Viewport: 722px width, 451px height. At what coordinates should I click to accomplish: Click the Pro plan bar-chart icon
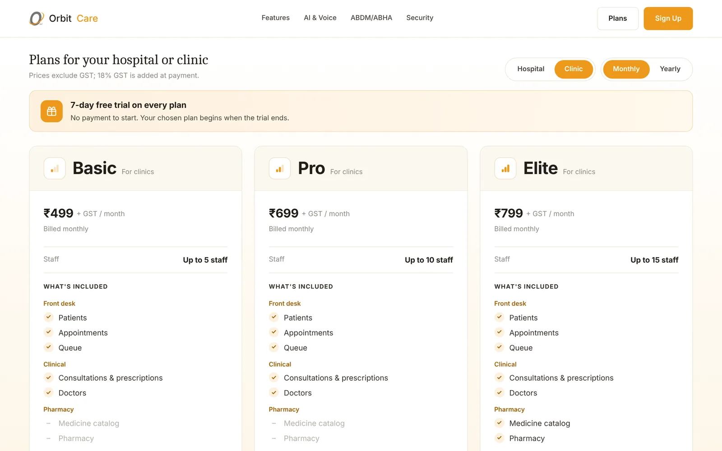(x=280, y=169)
